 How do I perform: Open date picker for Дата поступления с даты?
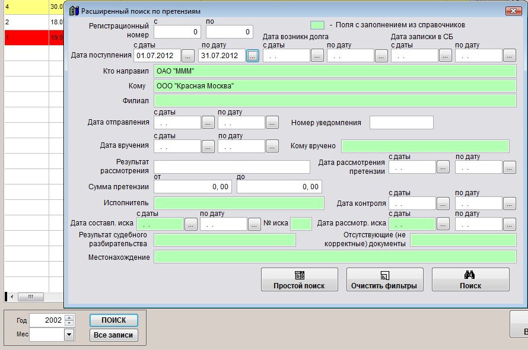(x=188, y=56)
